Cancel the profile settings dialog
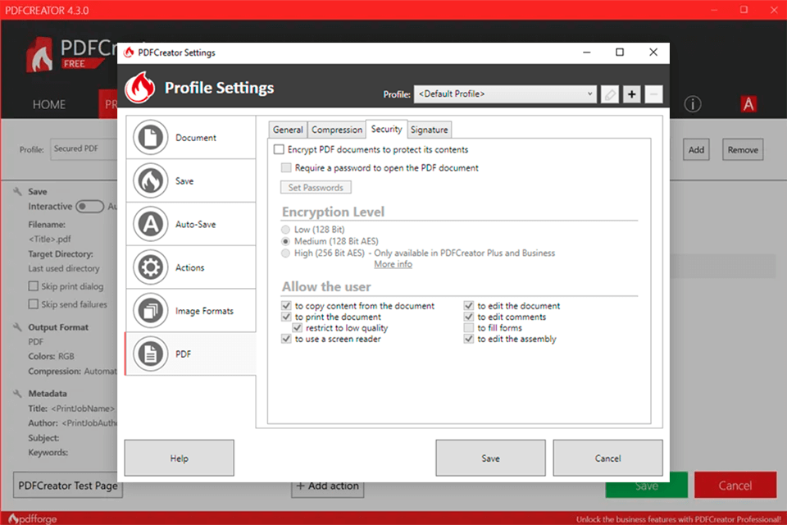This screenshot has width=787, height=525. pos(607,459)
